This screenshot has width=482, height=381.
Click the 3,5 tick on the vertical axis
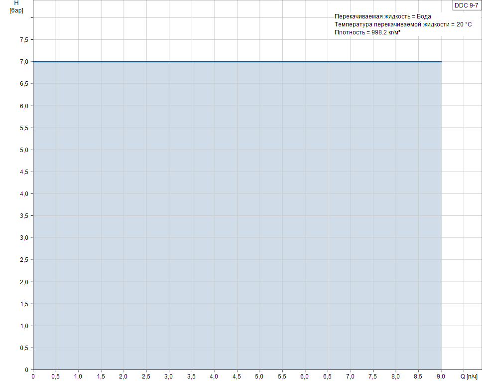tap(23, 216)
